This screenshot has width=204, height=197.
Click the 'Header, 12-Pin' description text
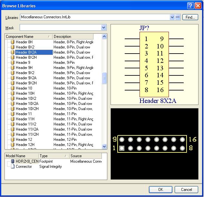[65, 140]
